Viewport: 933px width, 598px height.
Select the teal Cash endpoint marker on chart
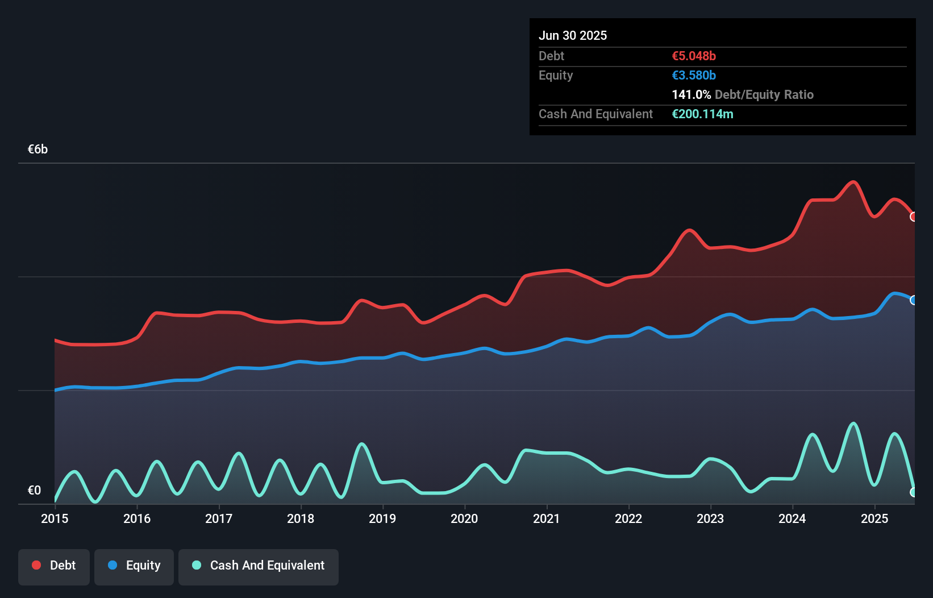click(x=913, y=492)
